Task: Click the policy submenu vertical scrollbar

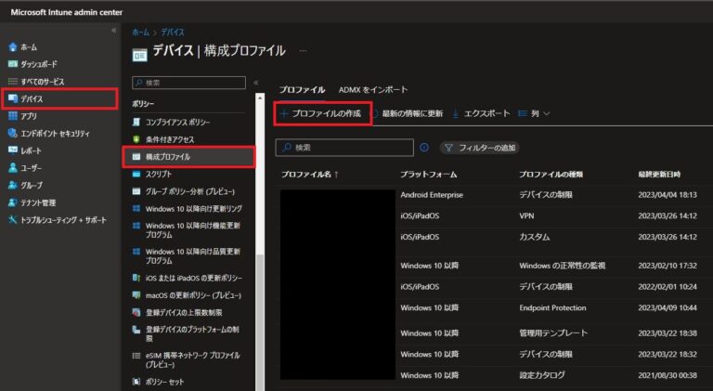Action: click(x=260, y=241)
